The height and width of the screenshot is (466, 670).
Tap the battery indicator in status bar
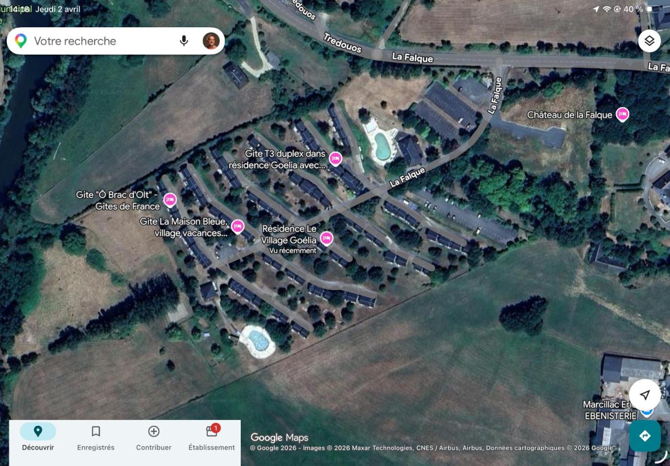653,9
